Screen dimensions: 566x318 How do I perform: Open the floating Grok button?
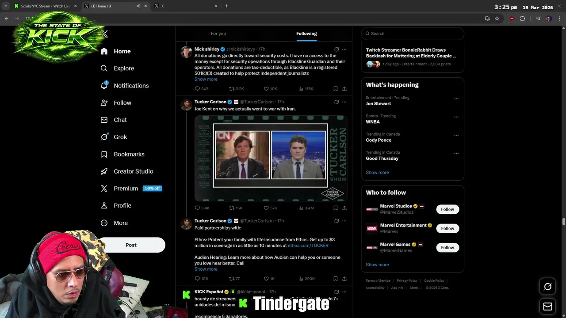[547, 287]
